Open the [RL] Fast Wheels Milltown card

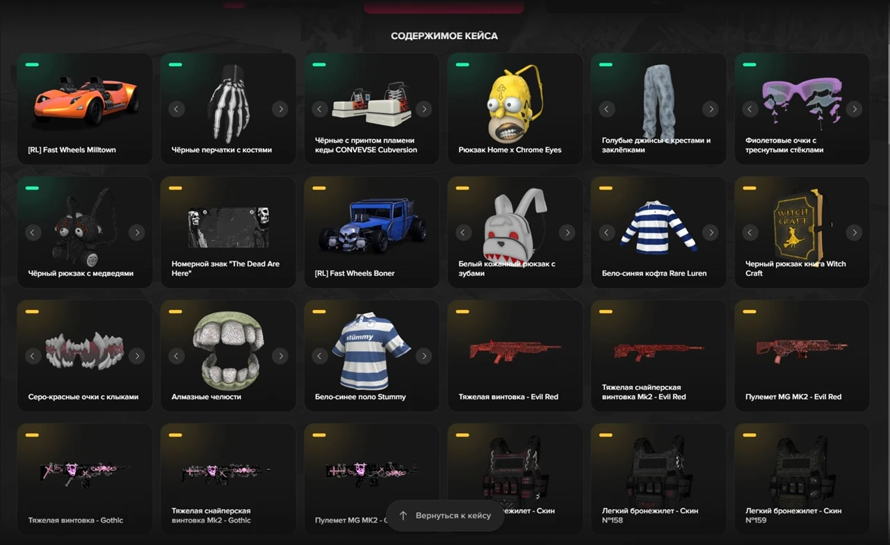(x=85, y=108)
